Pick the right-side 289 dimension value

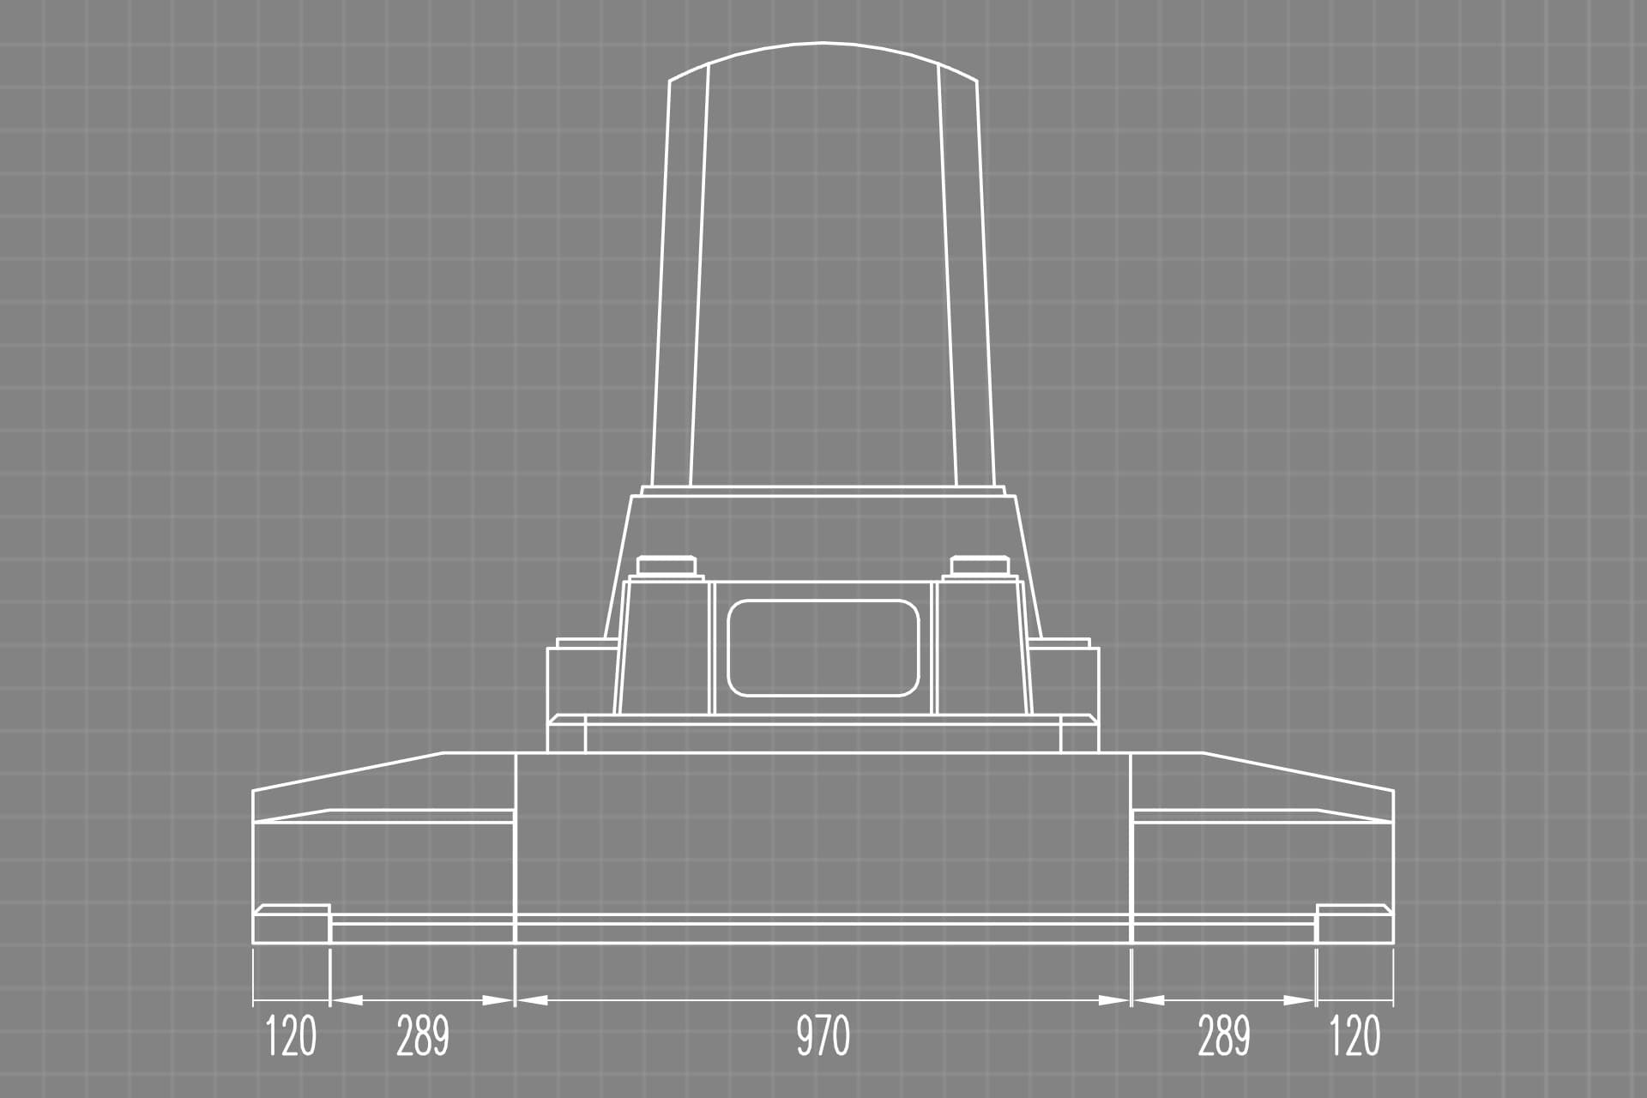(x=1224, y=1035)
